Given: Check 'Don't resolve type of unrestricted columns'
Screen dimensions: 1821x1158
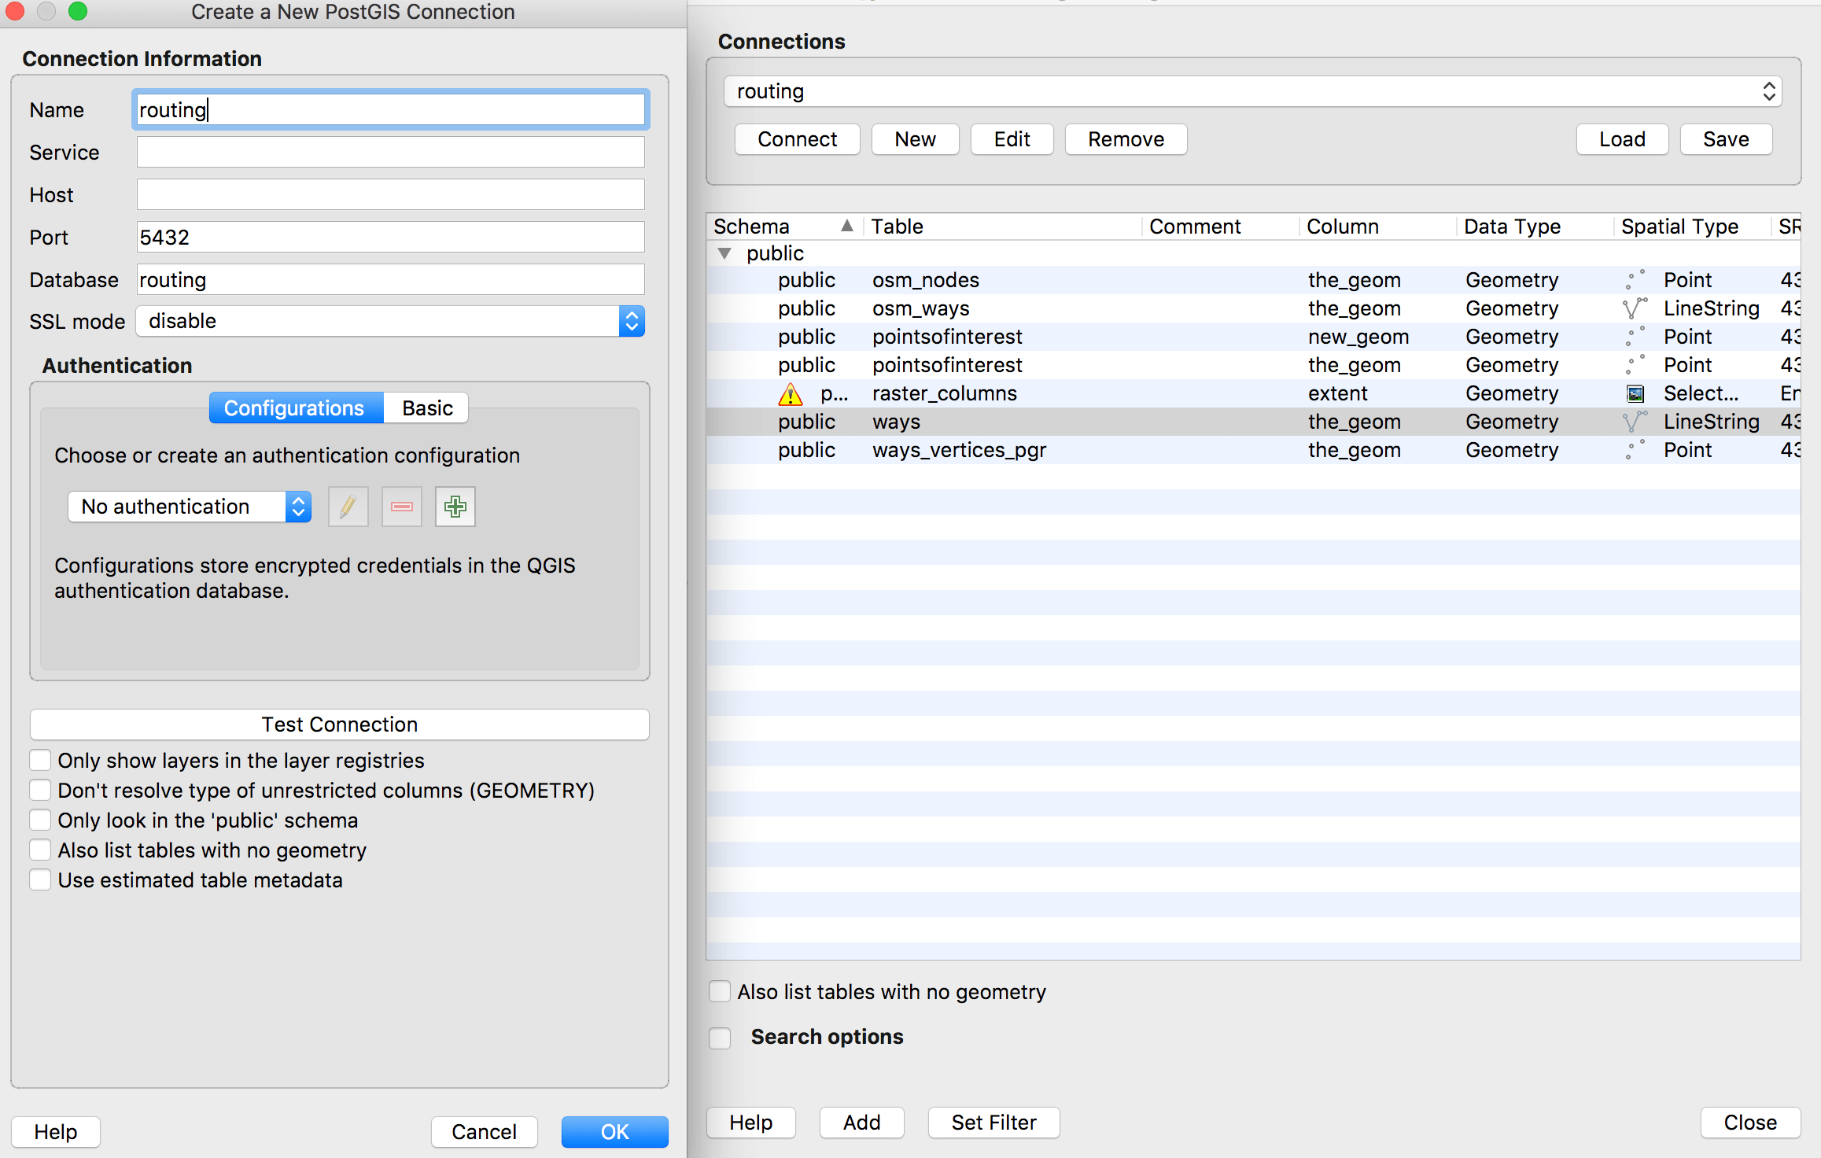Looking at the screenshot, I should click(x=40, y=790).
